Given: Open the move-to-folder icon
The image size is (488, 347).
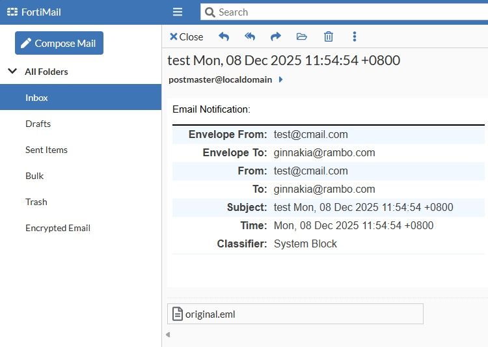Looking at the screenshot, I should (301, 36).
